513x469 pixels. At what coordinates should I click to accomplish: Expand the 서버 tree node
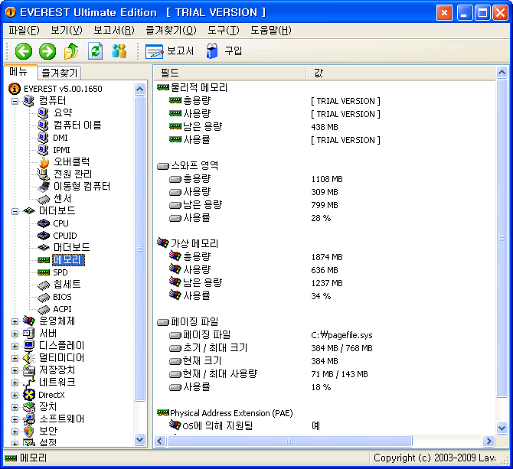coord(15,334)
